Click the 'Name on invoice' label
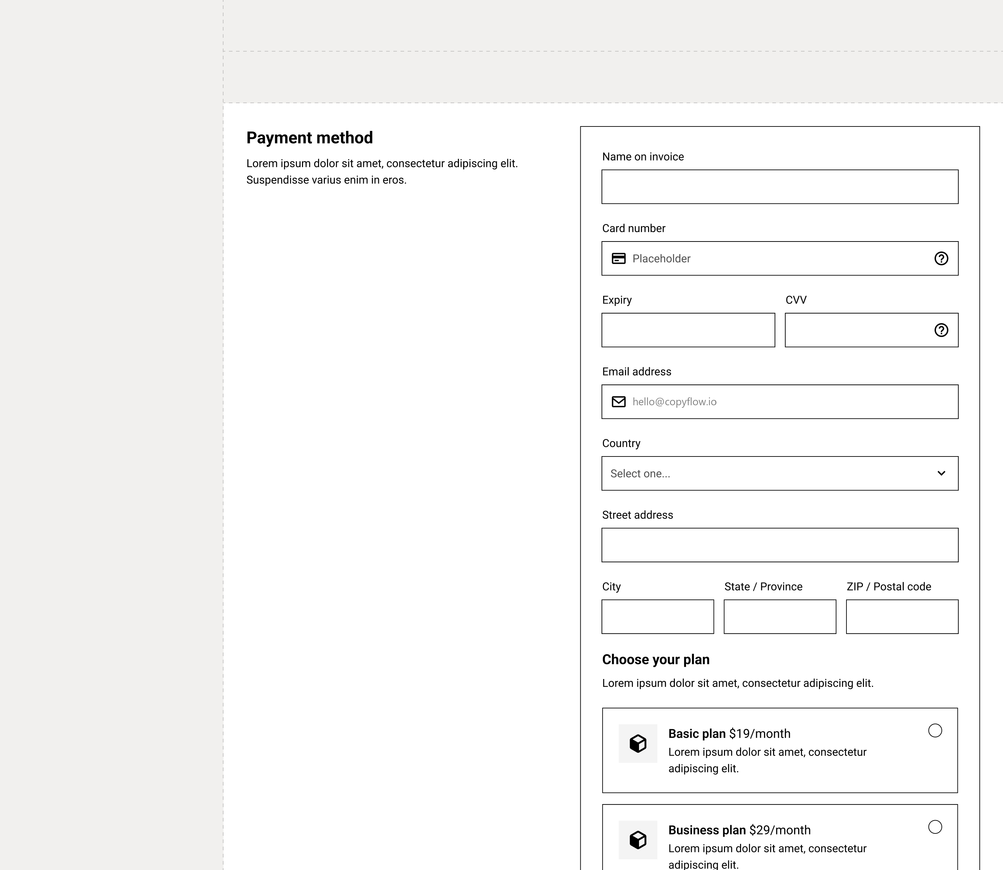The height and width of the screenshot is (870, 1003). (643, 157)
